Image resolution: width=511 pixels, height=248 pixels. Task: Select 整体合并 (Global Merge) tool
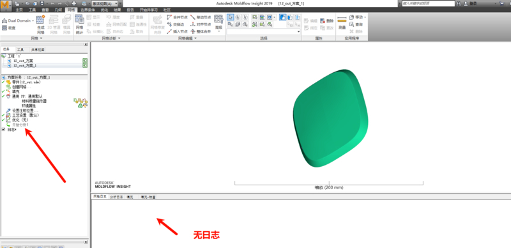pos(201,32)
